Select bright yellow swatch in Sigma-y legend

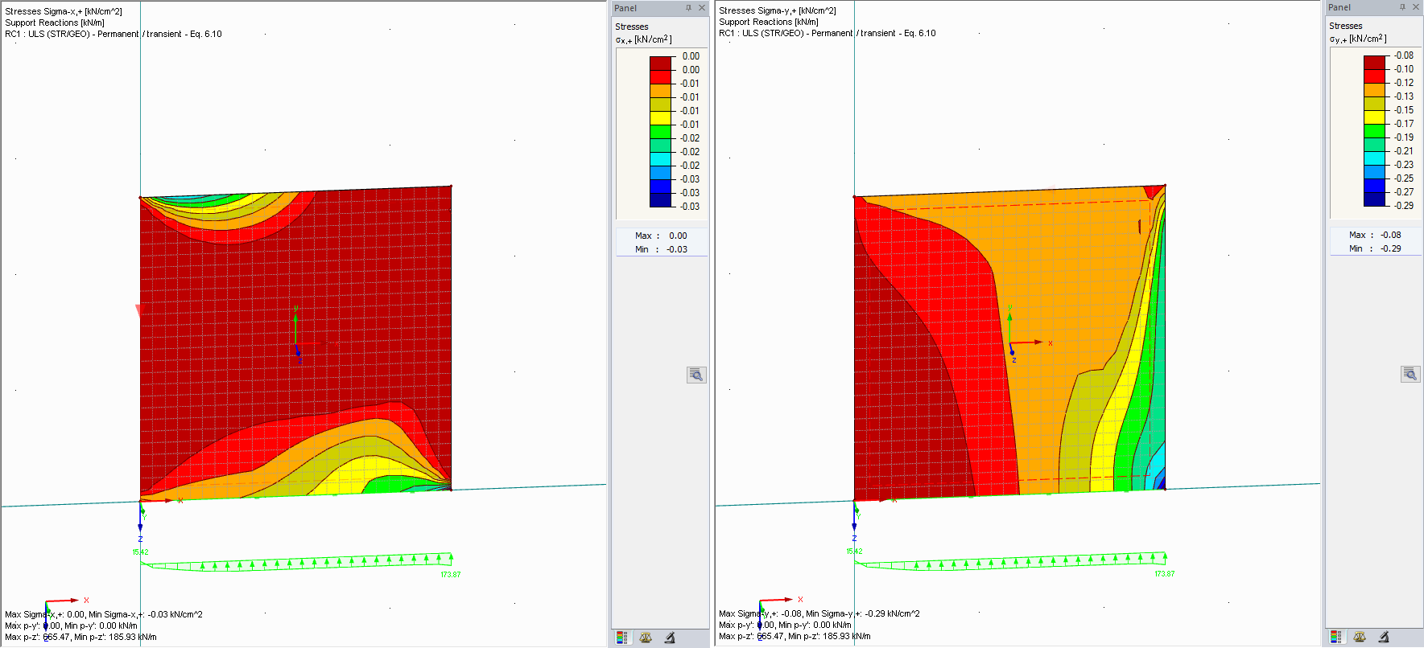tap(1374, 117)
